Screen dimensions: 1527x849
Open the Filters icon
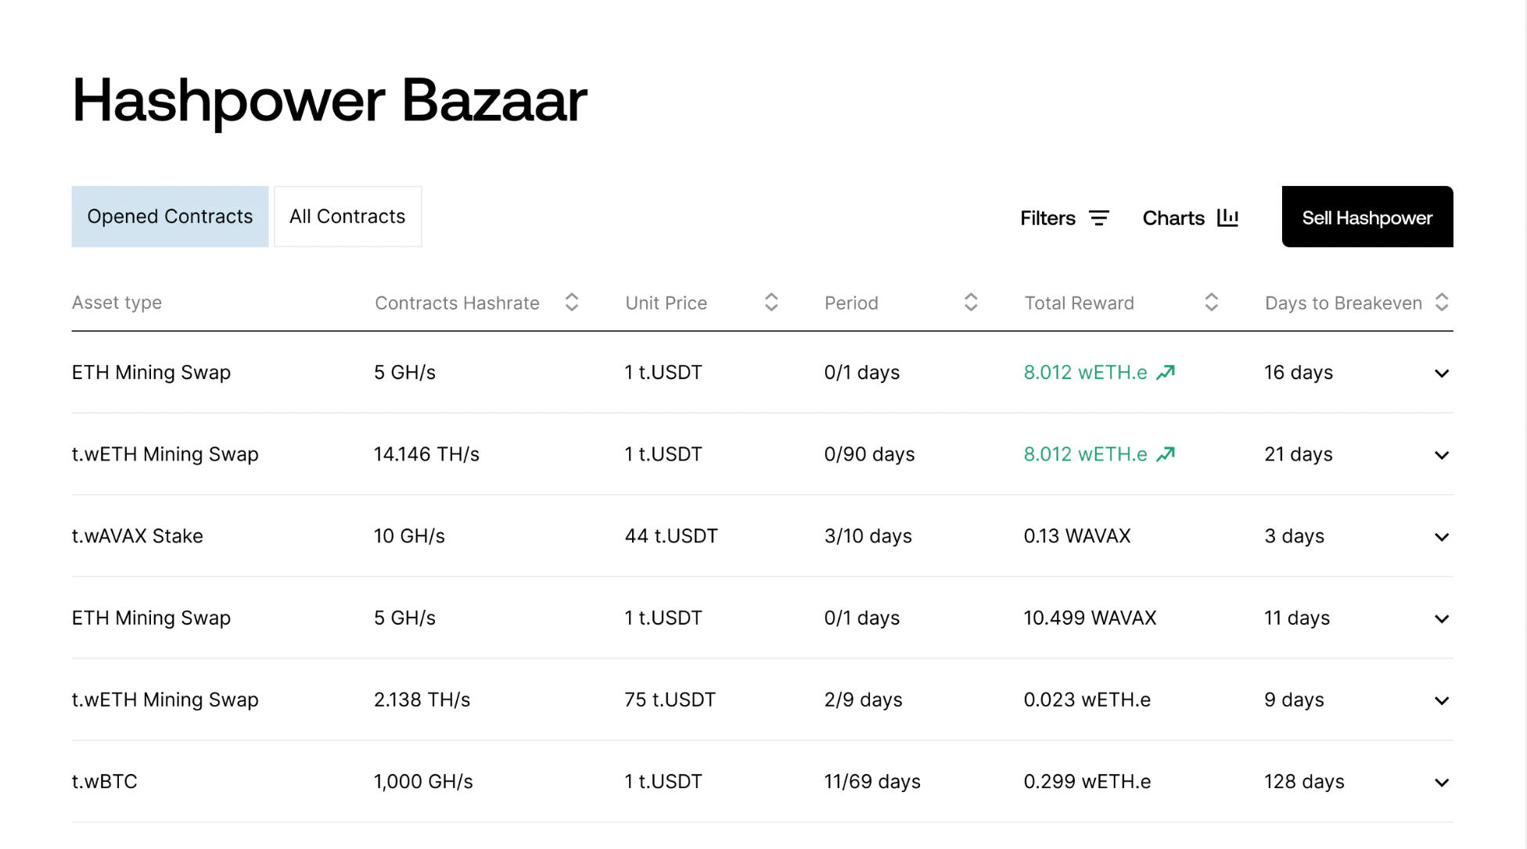click(x=1098, y=218)
